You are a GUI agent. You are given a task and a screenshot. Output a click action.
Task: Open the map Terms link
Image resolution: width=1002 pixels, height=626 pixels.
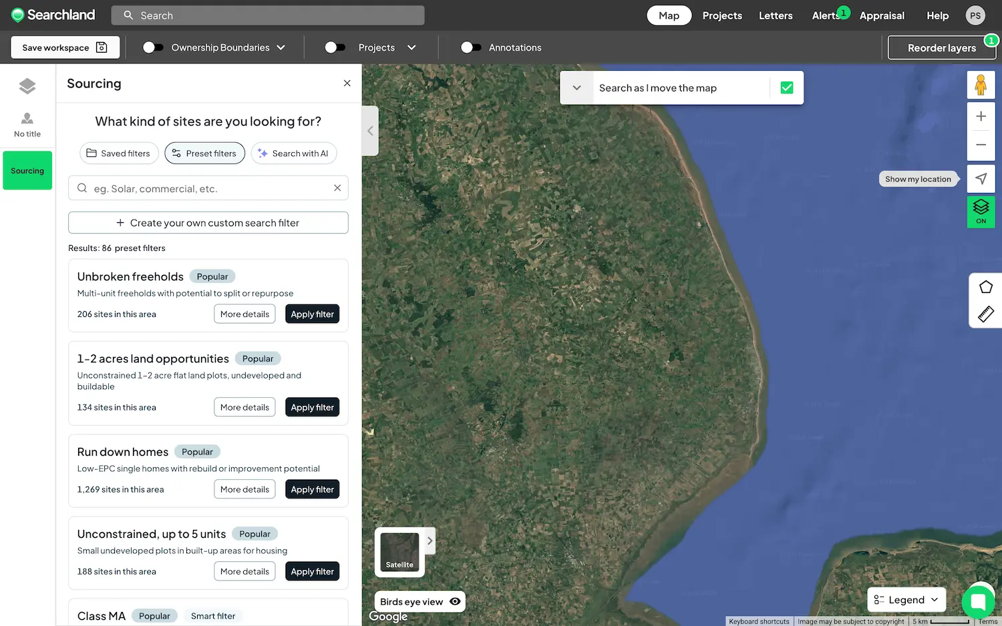(x=987, y=621)
